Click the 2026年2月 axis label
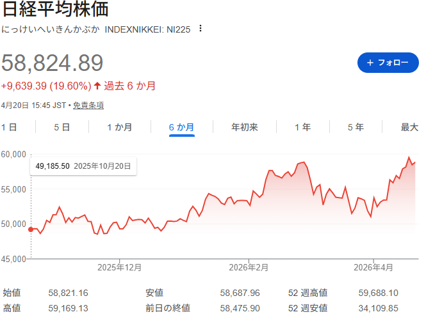This screenshot has height=319, width=426. click(x=249, y=267)
